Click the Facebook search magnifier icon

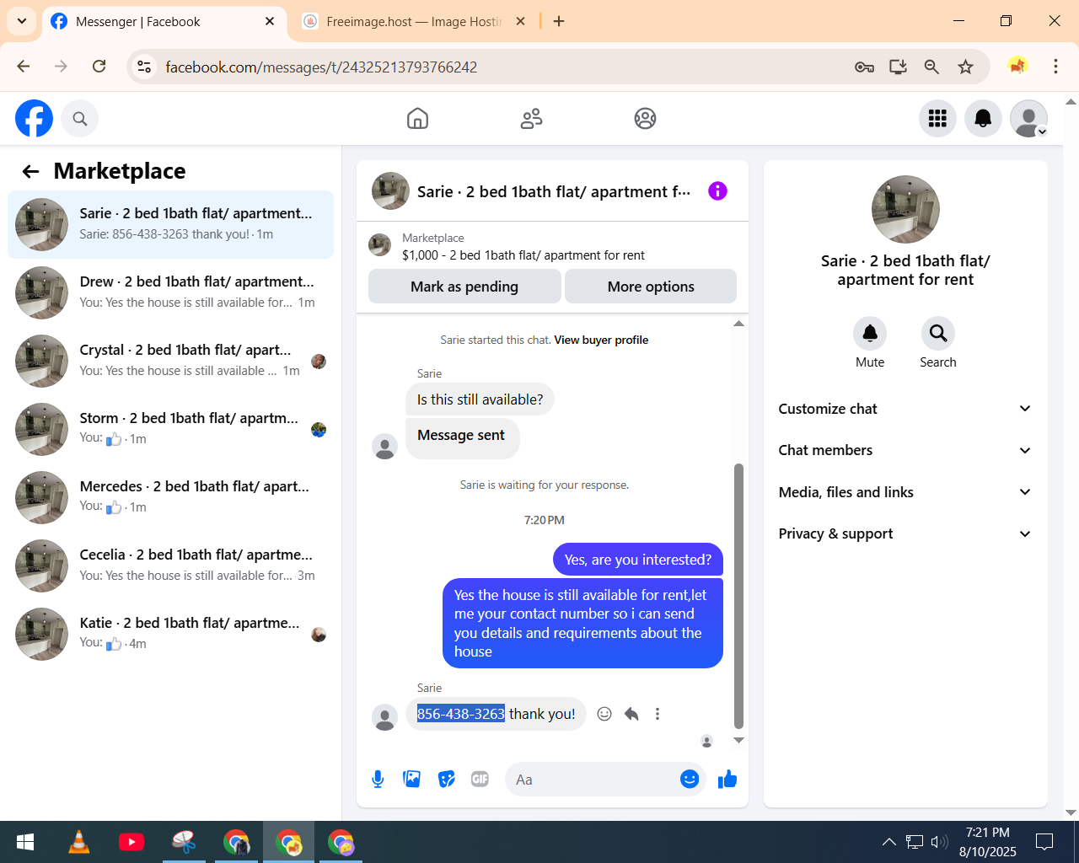[80, 119]
